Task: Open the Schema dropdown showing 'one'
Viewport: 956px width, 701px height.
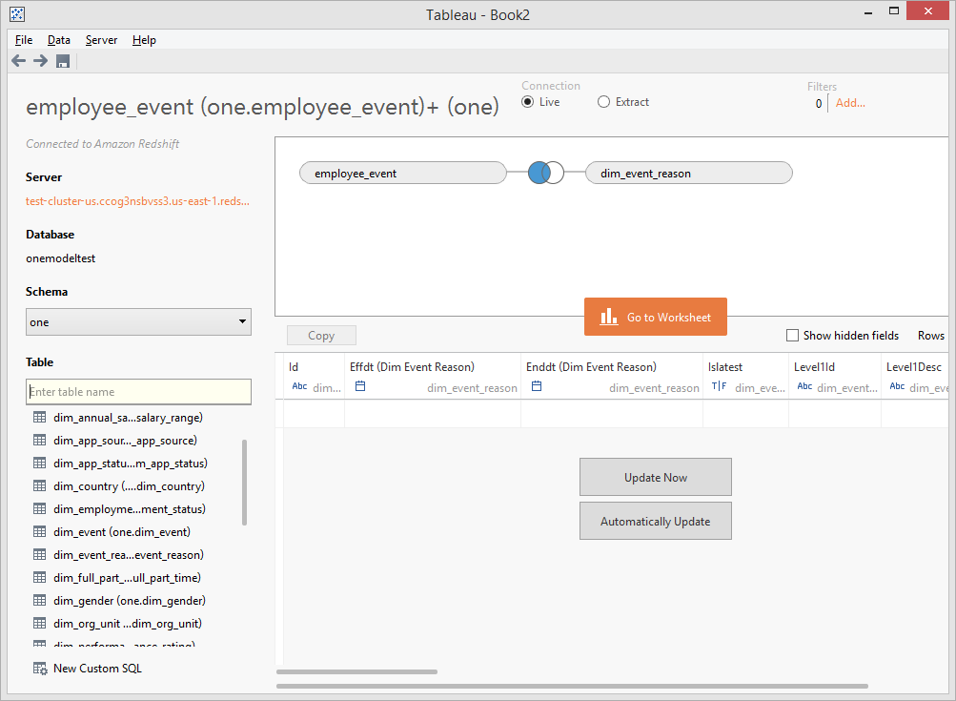Action: click(138, 322)
